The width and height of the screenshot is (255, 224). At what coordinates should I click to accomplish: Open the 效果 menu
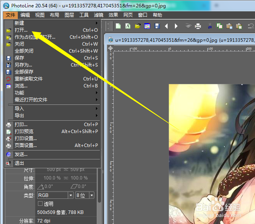[x=113, y=15]
